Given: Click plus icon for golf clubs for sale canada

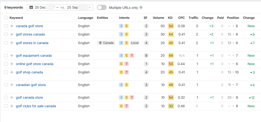Looking at the screenshot, I should pyautogui.click(x=11, y=106).
